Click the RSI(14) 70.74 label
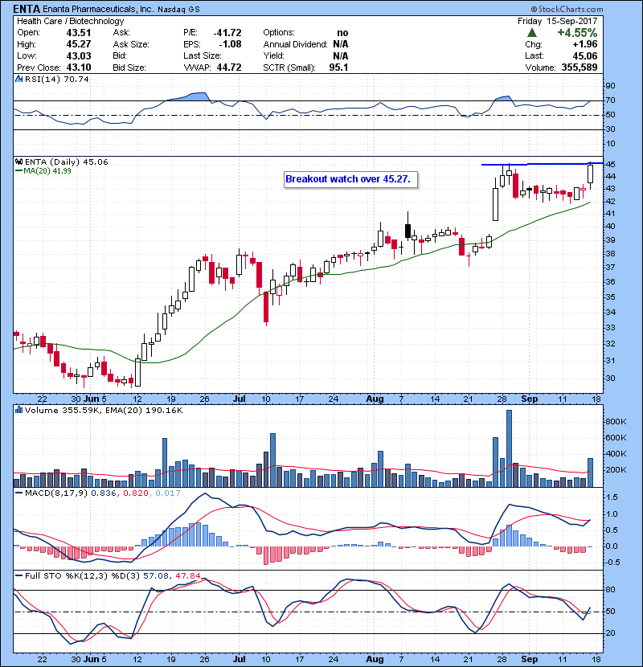 [x=57, y=79]
